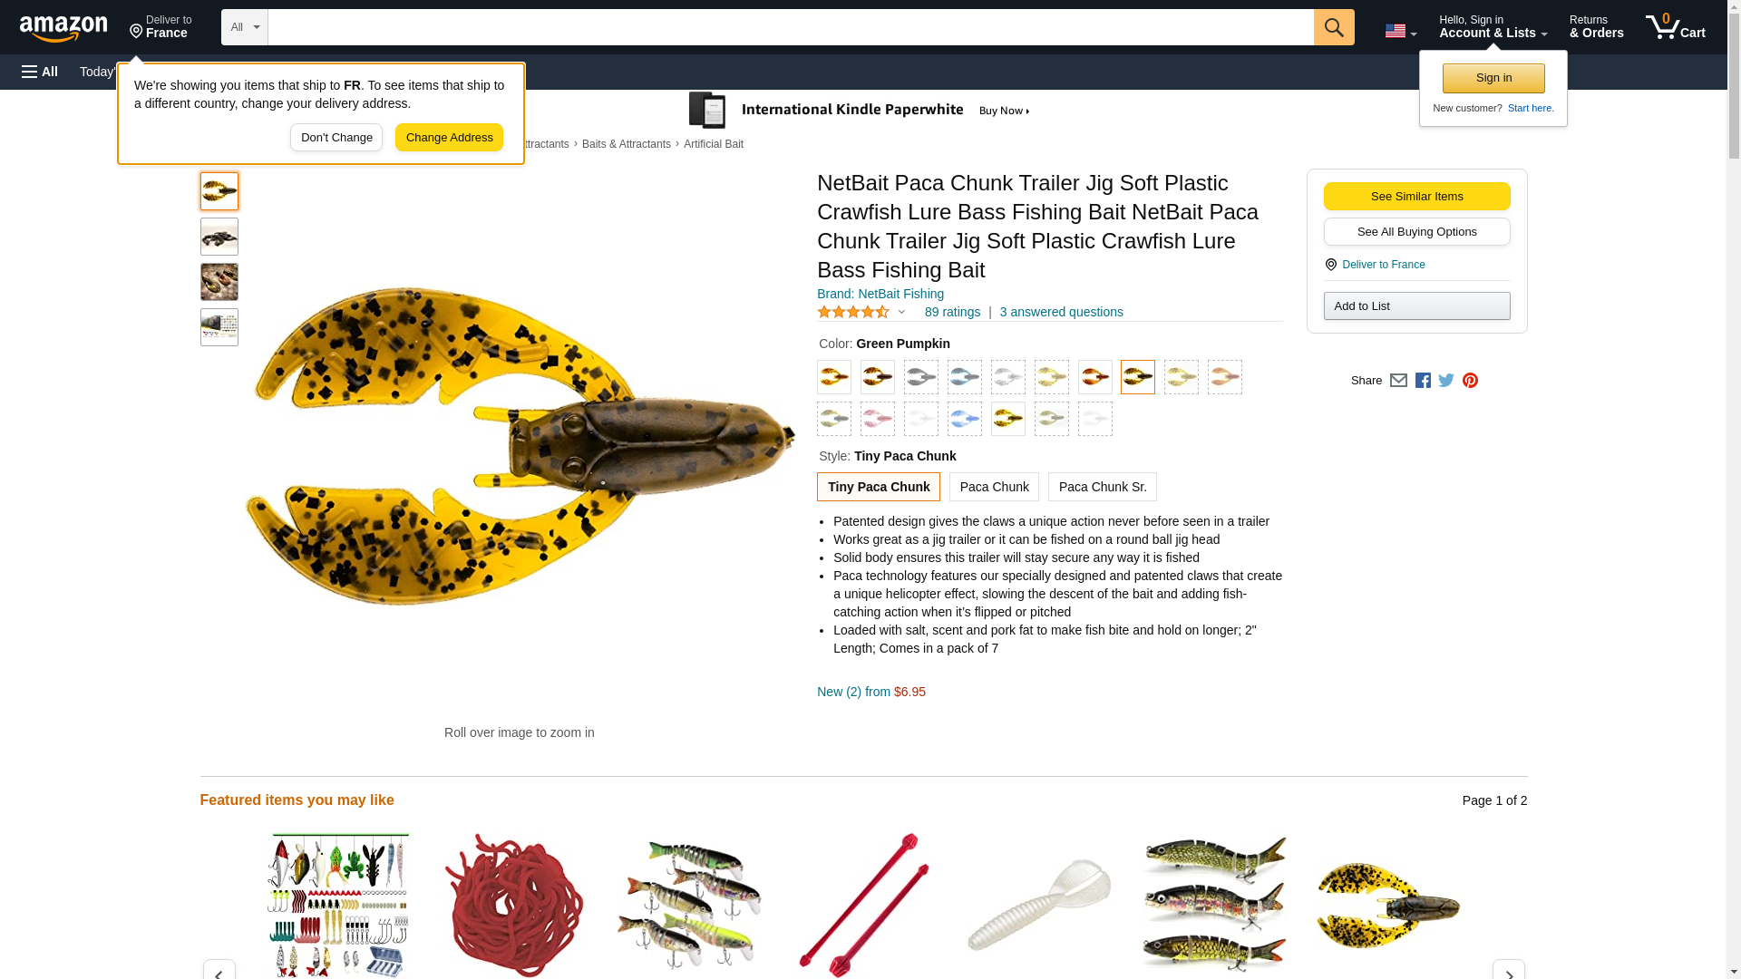Select the Paca Chunk style option
1741x979 pixels.
(x=994, y=487)
